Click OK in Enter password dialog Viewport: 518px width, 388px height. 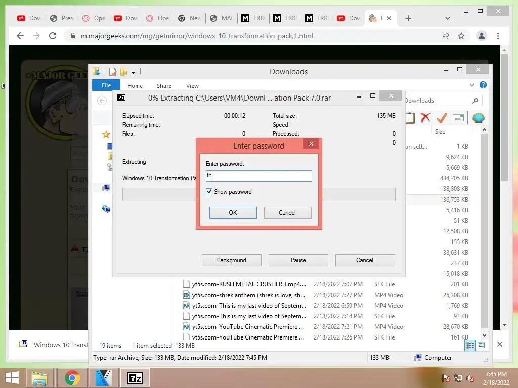233,213
